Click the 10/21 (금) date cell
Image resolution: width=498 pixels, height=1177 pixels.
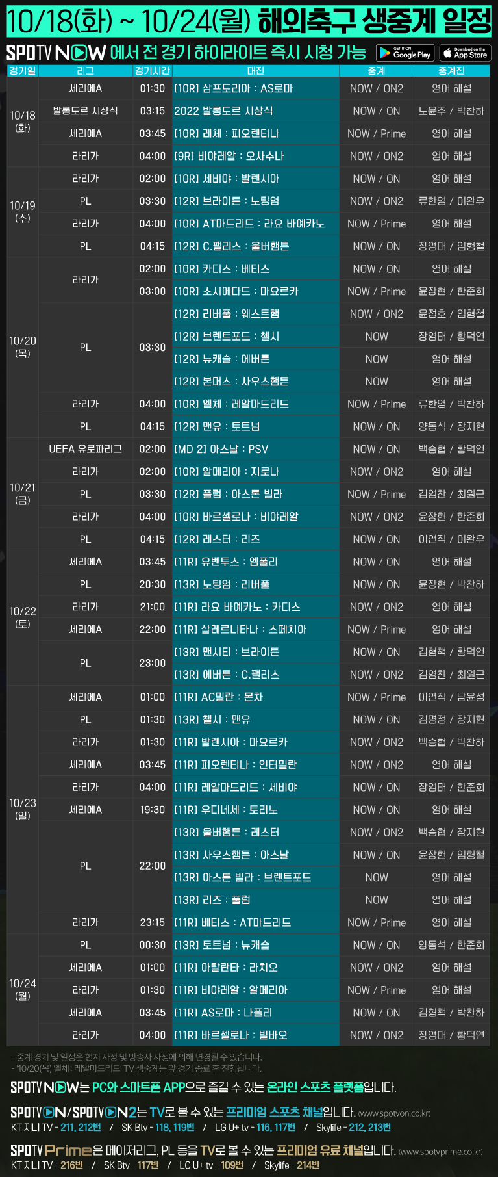(x=23, y=494)
